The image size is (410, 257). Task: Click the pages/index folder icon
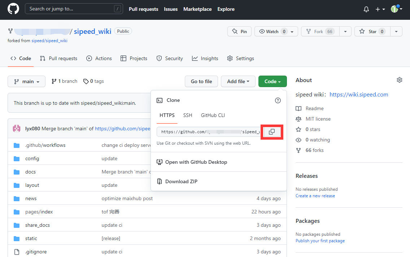pos(17,212)
